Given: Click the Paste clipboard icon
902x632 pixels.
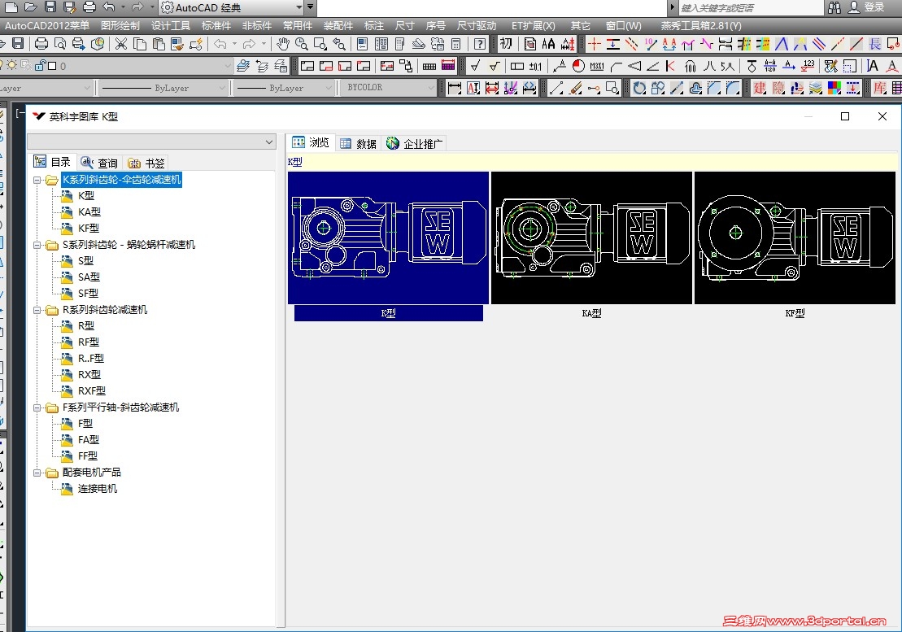Looking at the screenshot, I should [x=159, y=44].
